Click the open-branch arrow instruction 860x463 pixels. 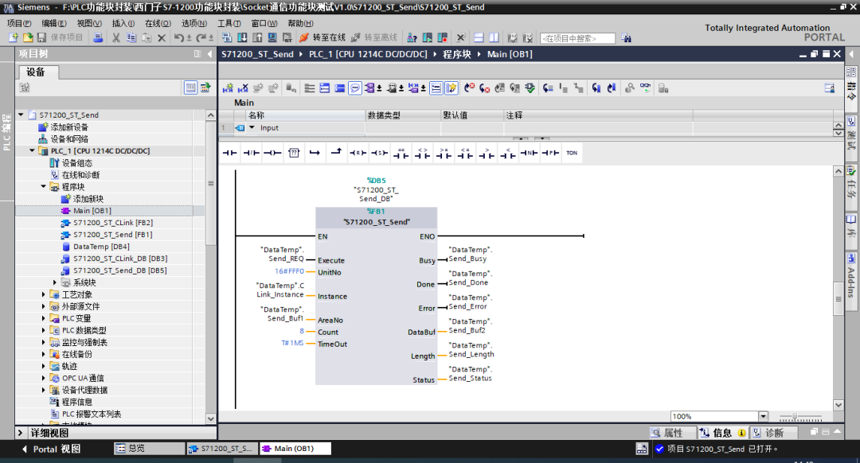pyautogui.click(x=315, y=153)
